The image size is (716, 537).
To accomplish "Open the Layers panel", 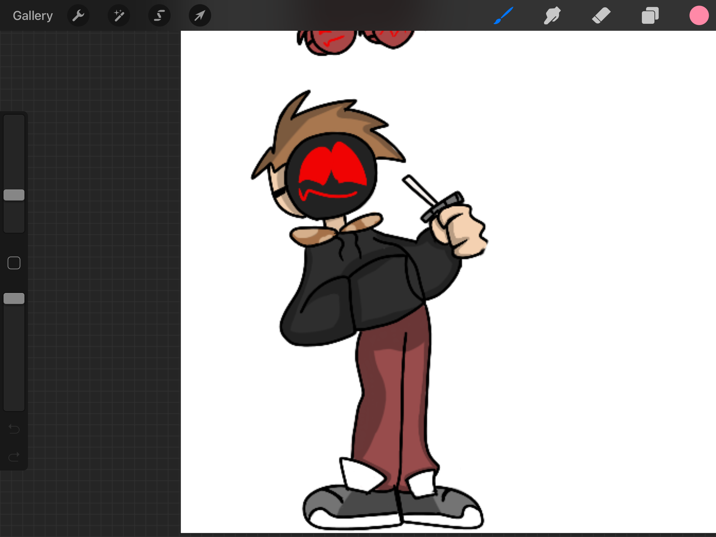I will coord(650,16).
